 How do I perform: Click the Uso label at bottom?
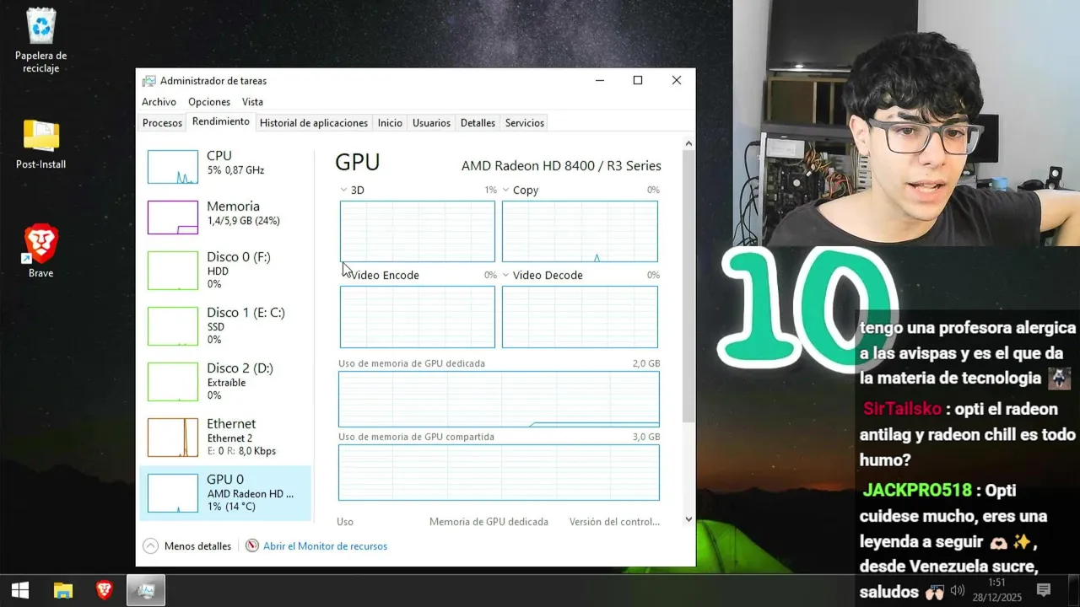345,522
